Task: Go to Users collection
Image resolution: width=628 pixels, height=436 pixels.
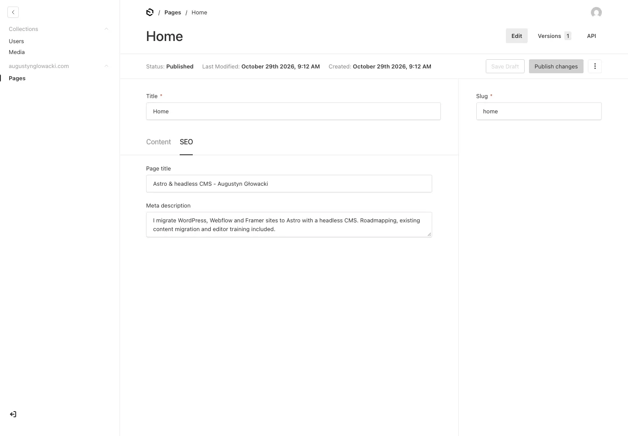Action: tap(16, 41)
